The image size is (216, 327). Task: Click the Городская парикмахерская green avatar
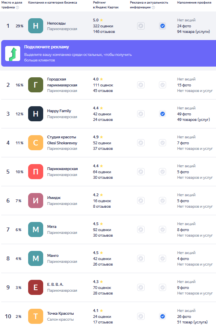click(36, 85)
